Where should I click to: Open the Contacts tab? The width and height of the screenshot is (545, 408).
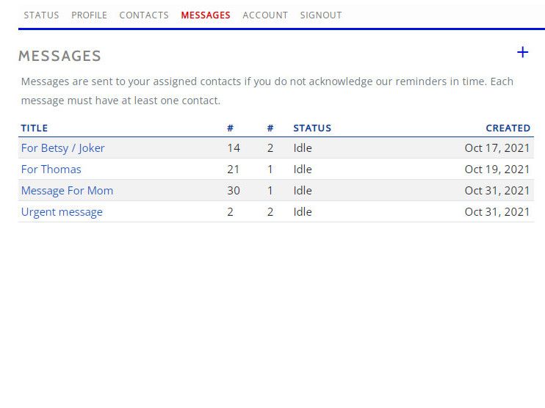[144, 15]
